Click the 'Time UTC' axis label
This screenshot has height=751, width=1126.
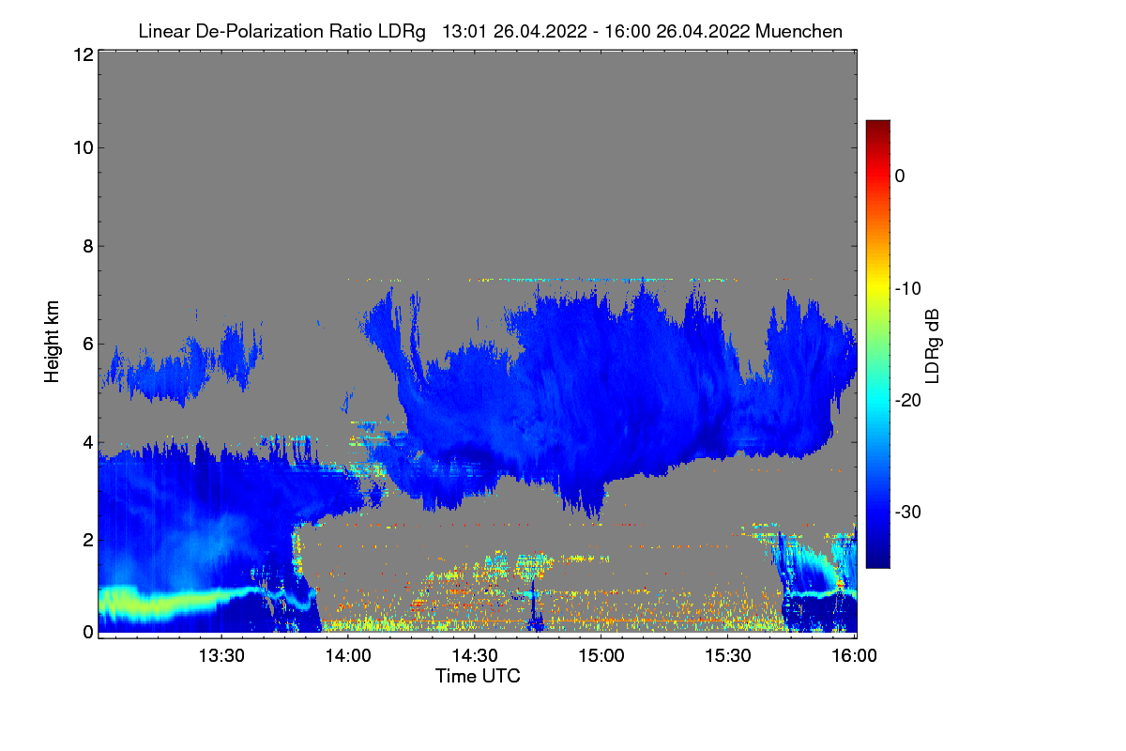click(x=478, y=676)
